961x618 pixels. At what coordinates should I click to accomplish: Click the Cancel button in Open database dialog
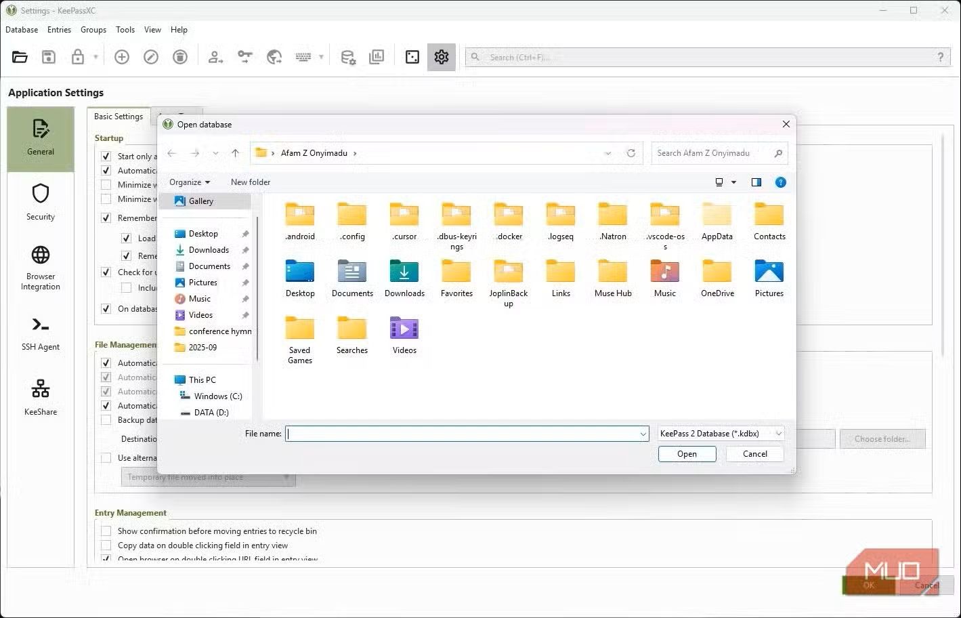tap(754, 454)
